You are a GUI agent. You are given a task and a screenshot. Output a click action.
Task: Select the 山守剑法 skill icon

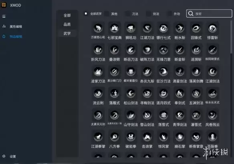click(131, 115)
